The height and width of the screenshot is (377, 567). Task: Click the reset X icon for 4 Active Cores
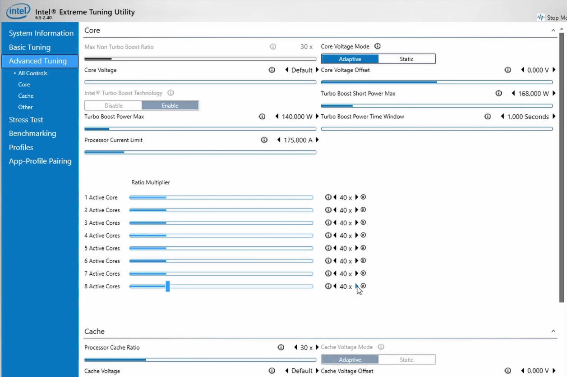(x=363, y=235)
